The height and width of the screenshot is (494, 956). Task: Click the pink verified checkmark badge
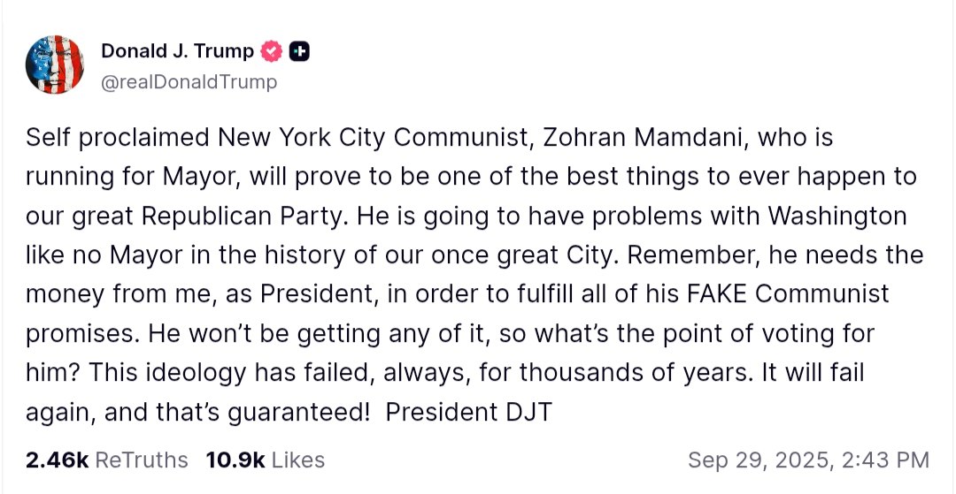[272, 51]
